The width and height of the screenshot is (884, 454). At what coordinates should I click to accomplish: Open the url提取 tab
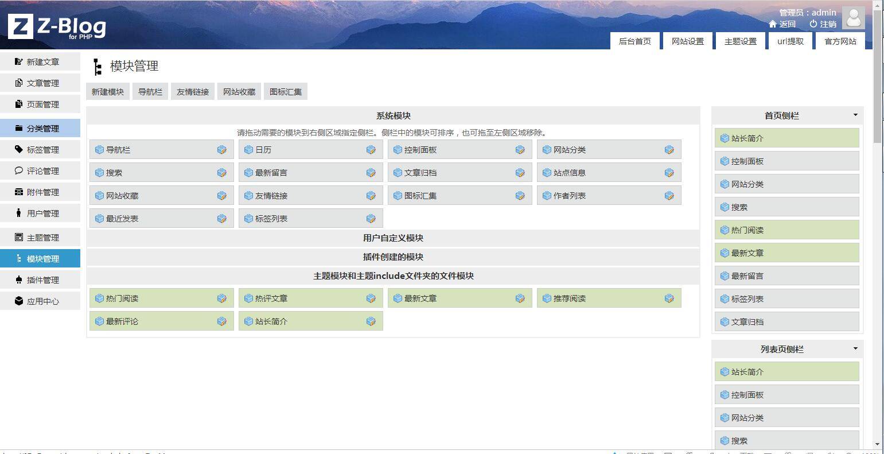tap(790, 41)
